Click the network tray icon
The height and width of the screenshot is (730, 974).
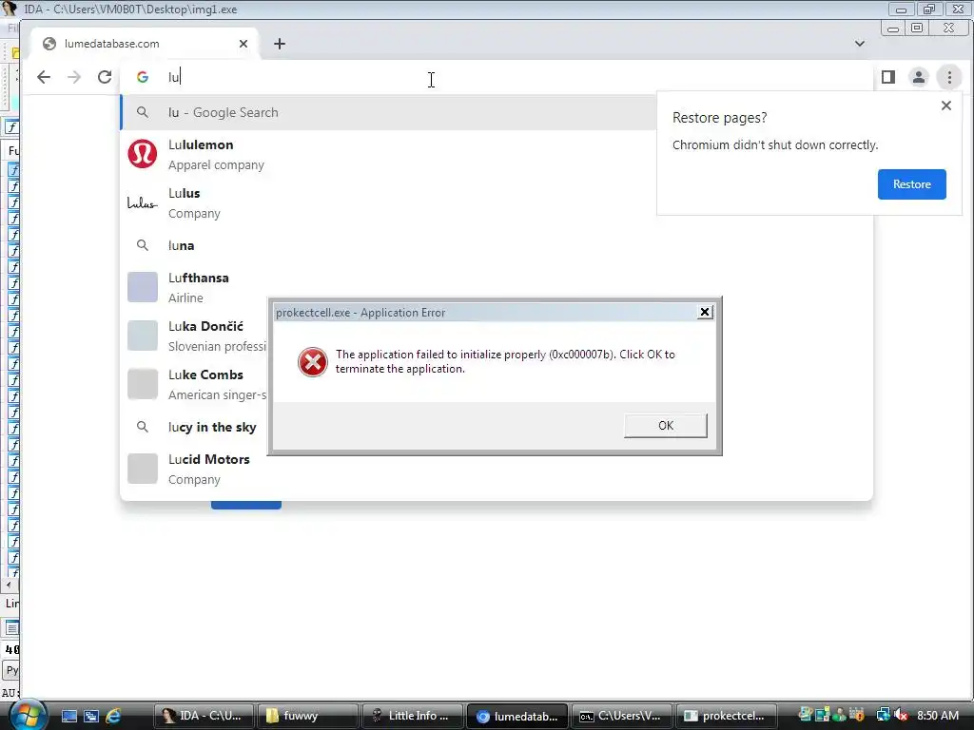click(883, 716)
